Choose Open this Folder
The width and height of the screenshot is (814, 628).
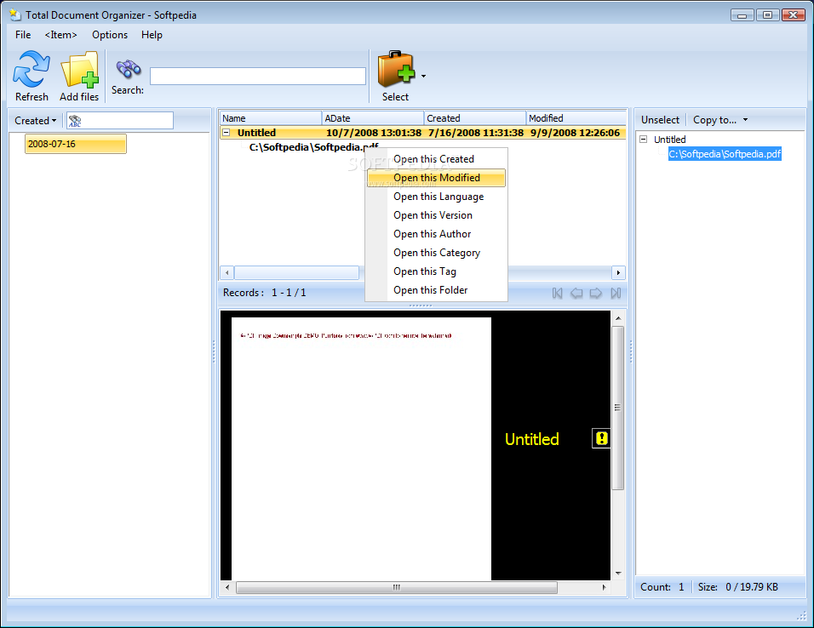[436, 289]
